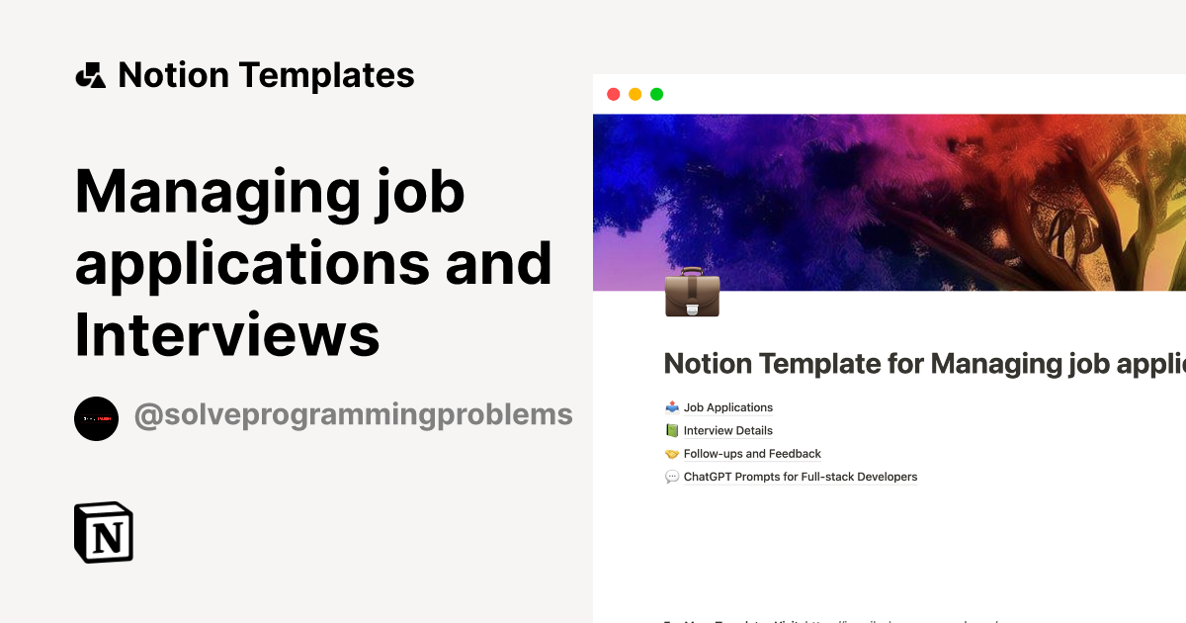
Task: Click the green notebook icon beside Interview Details
Action: pyautogui.click(x=672, y=430)
